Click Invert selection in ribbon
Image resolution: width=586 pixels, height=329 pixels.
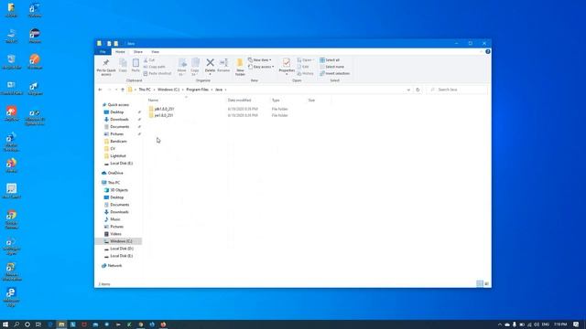[335, 73]
